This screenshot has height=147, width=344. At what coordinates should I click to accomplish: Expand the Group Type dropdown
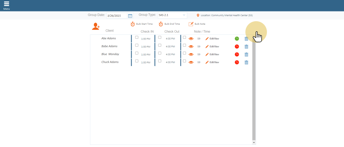click(172, 15)
